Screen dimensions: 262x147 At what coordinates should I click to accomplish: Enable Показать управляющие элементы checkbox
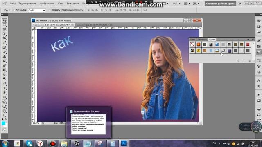(x=50, y=10)
